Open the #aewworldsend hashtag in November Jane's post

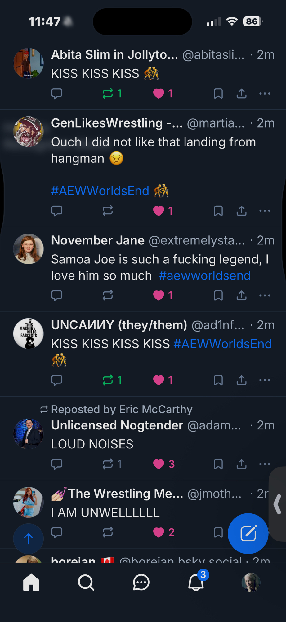coord(204,276)
